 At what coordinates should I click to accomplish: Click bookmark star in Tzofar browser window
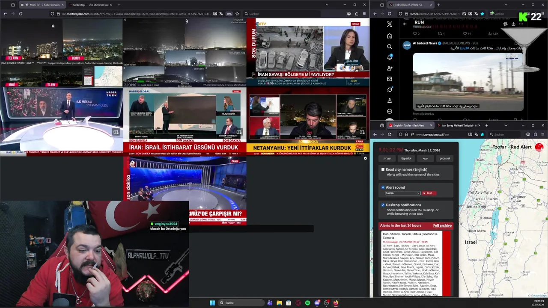482,134
